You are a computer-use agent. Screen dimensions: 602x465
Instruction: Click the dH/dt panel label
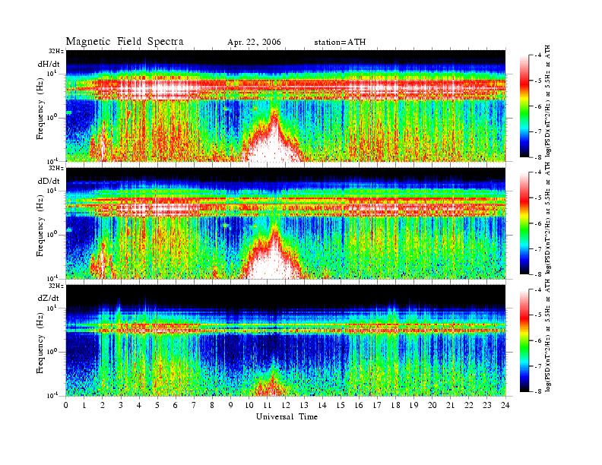(x=49, y=65)
